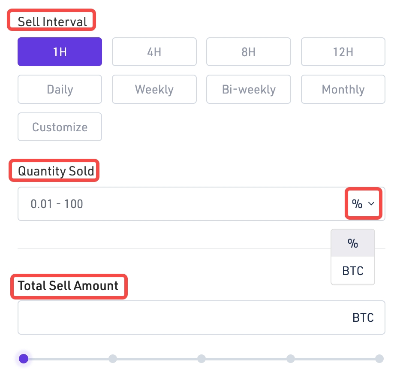Open the Customize interval option
This screenshot has height=369, width=403.
(x=60, y=127)
